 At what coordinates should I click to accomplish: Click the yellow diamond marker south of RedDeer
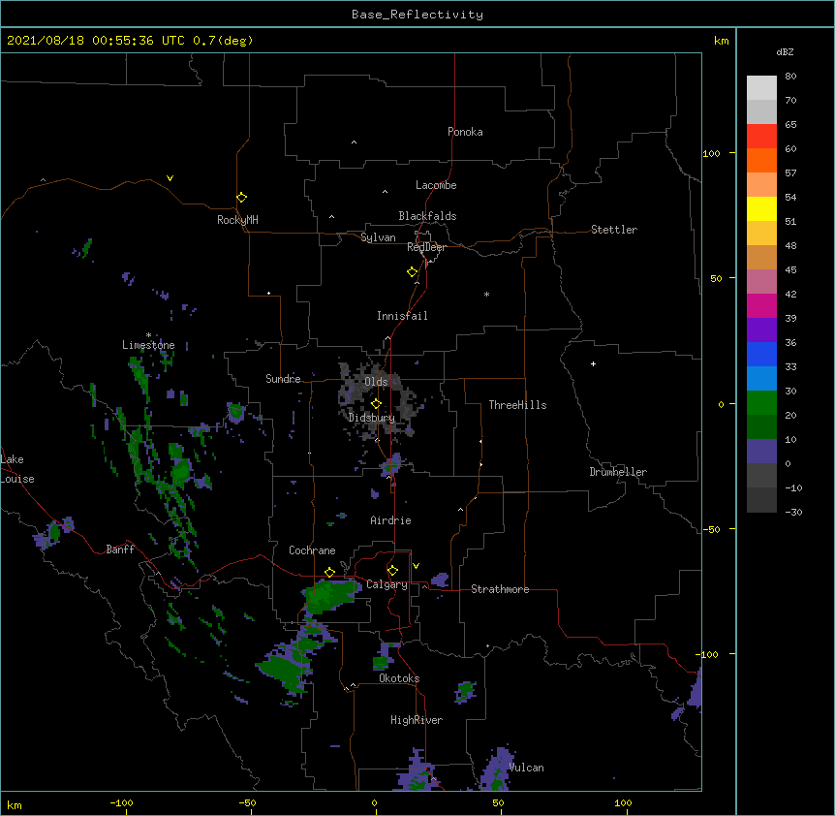point(413,272)
